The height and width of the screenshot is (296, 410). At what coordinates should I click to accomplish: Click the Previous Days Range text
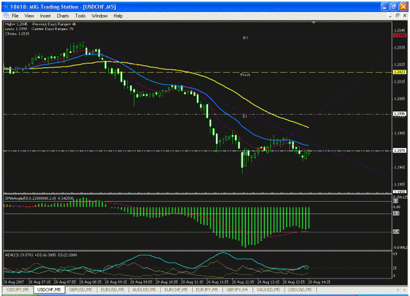point(54,24)
